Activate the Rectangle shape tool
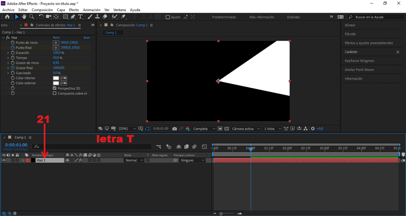The width and height of the screenshot is (406, 216). click(x=65, y=17)
